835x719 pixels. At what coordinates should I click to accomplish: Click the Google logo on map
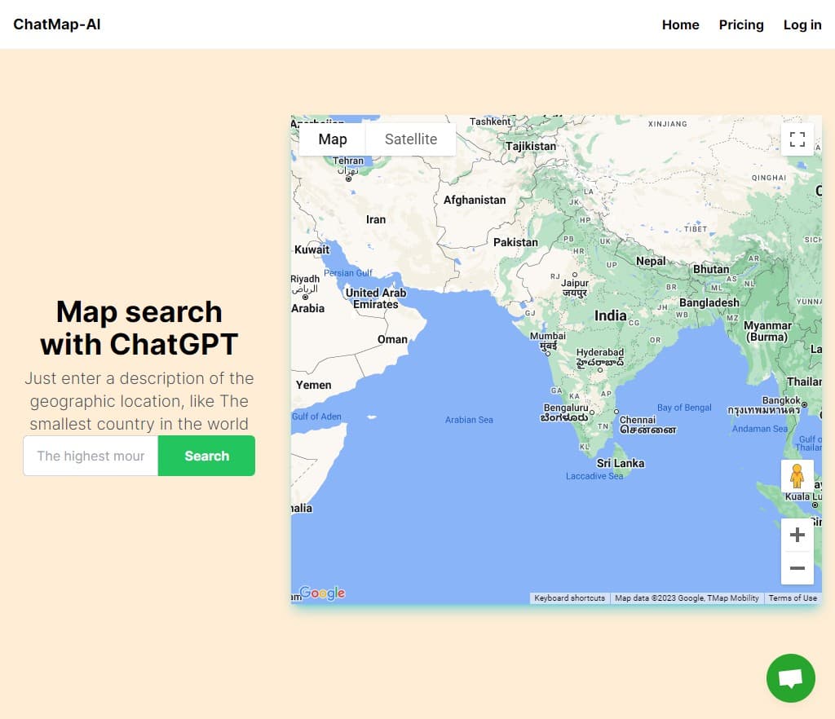pos(322,593)
